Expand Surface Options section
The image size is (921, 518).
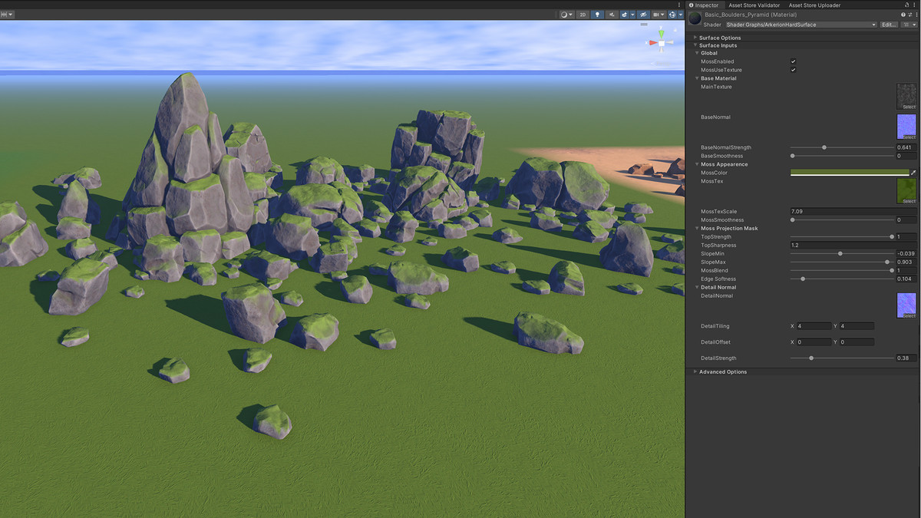(x=695, y=38)
